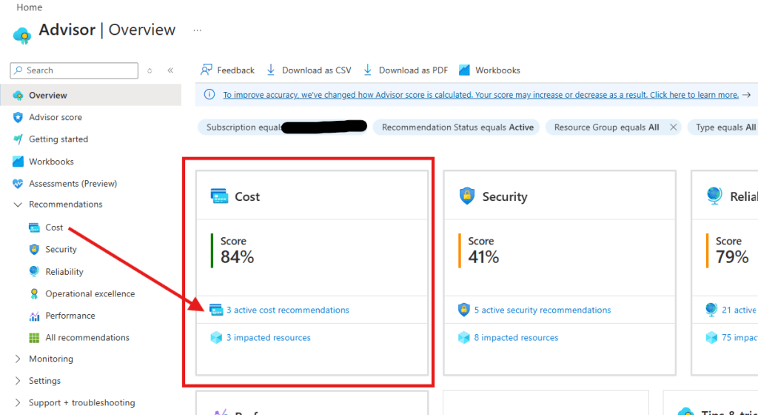
Task: Click the Operational excellence ribbon icon
Action: coord(34,293)
